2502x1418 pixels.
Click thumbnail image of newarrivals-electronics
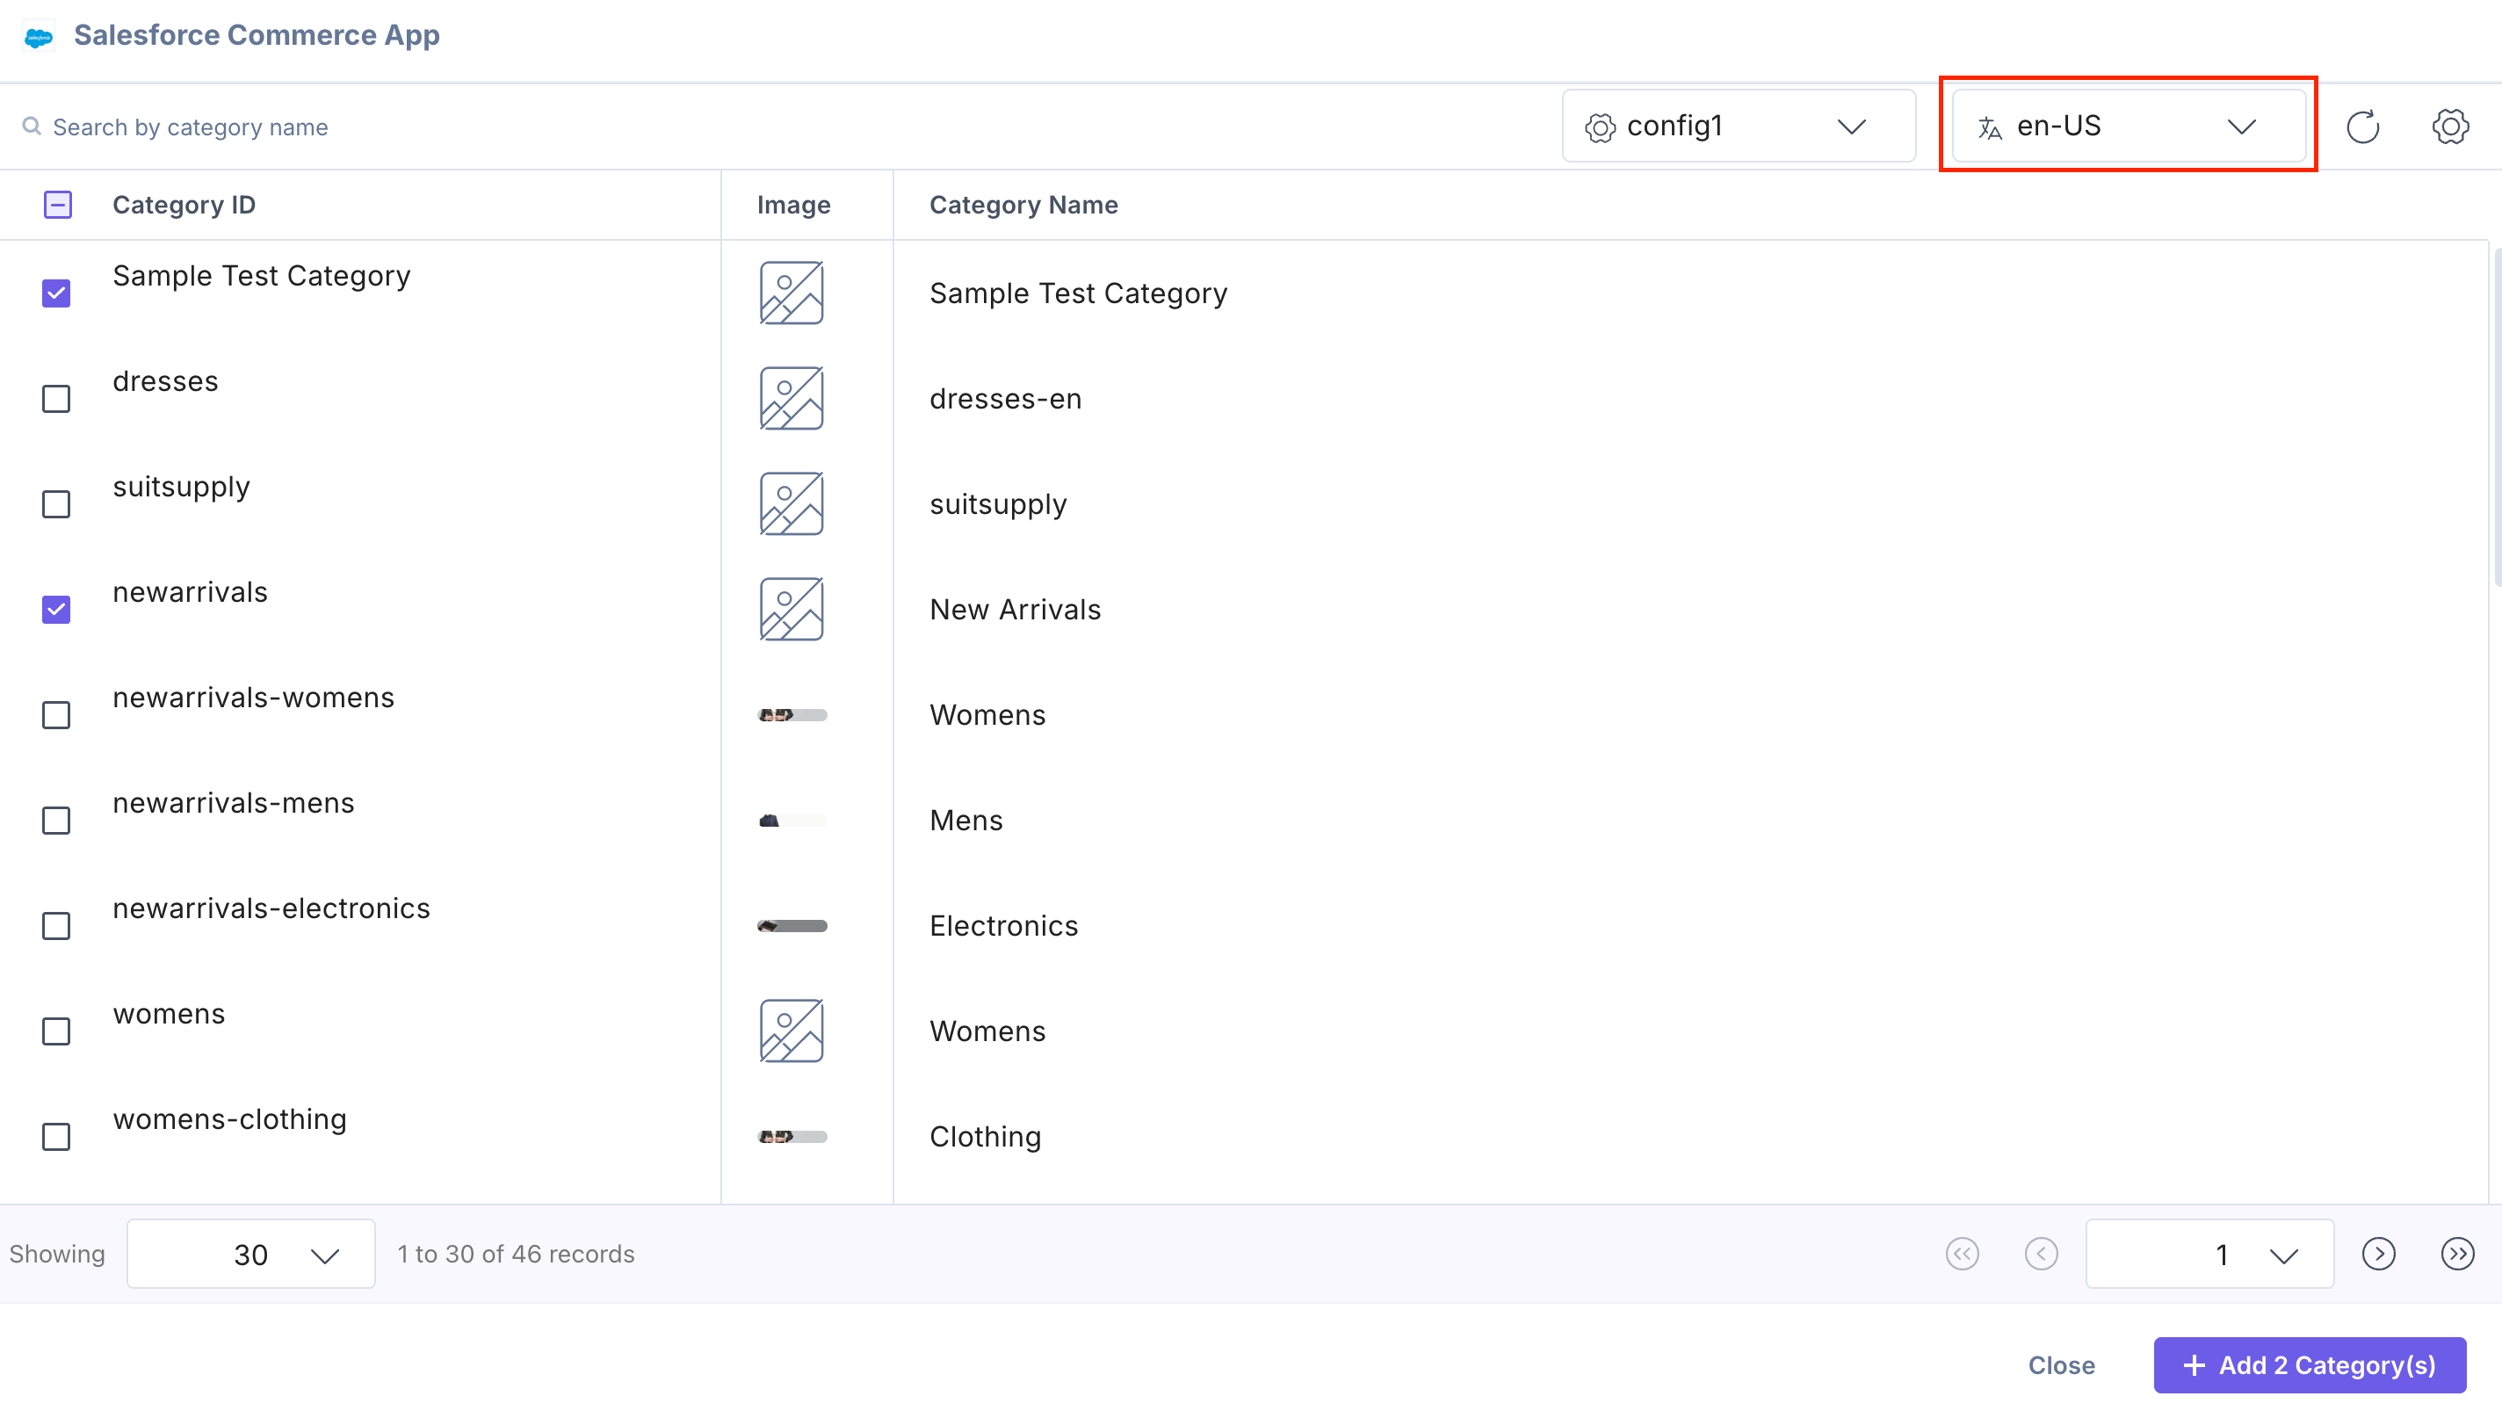pos(792,925)
